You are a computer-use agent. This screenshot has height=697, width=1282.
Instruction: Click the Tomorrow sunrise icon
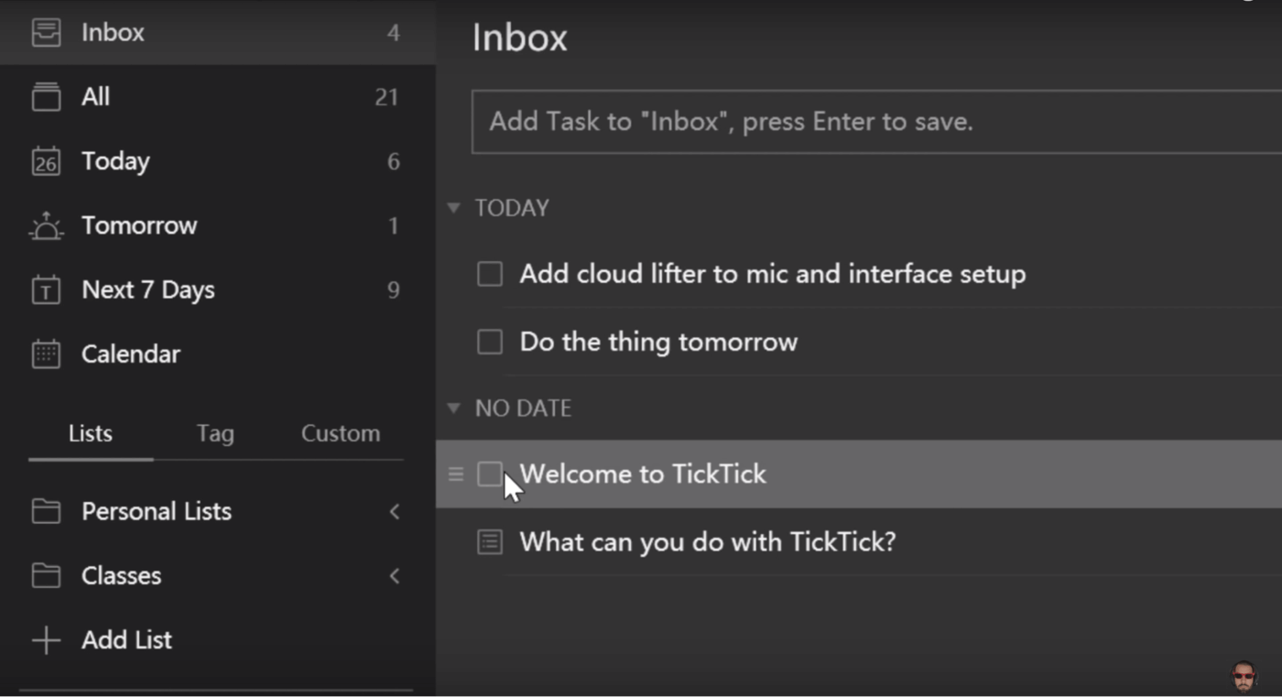click(46, 226)
